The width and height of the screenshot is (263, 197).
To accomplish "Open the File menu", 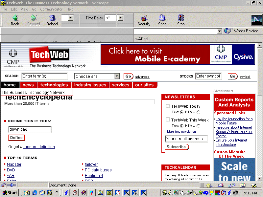I will (4, 9).
